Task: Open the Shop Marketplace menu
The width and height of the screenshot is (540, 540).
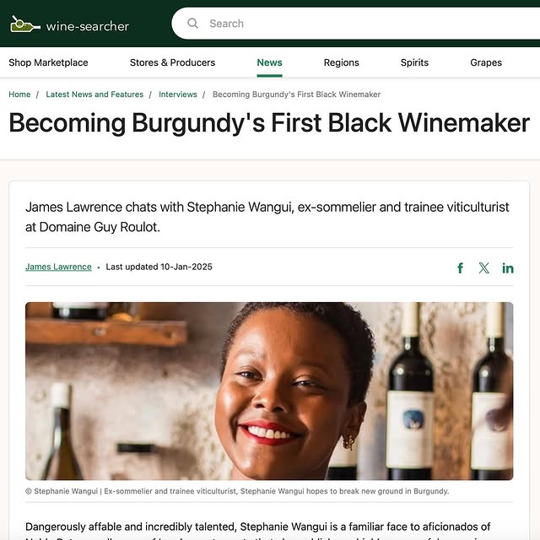Action: click(48, 62)
